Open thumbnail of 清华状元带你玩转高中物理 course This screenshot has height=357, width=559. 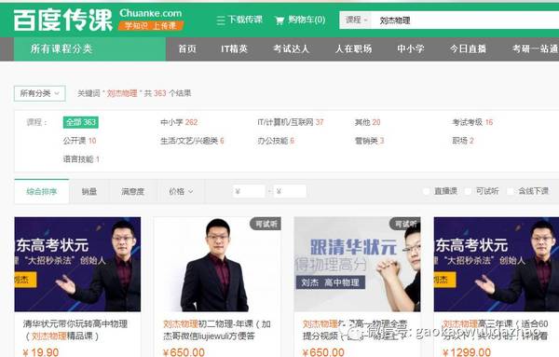pyautogui.click(x=77, y=265)
